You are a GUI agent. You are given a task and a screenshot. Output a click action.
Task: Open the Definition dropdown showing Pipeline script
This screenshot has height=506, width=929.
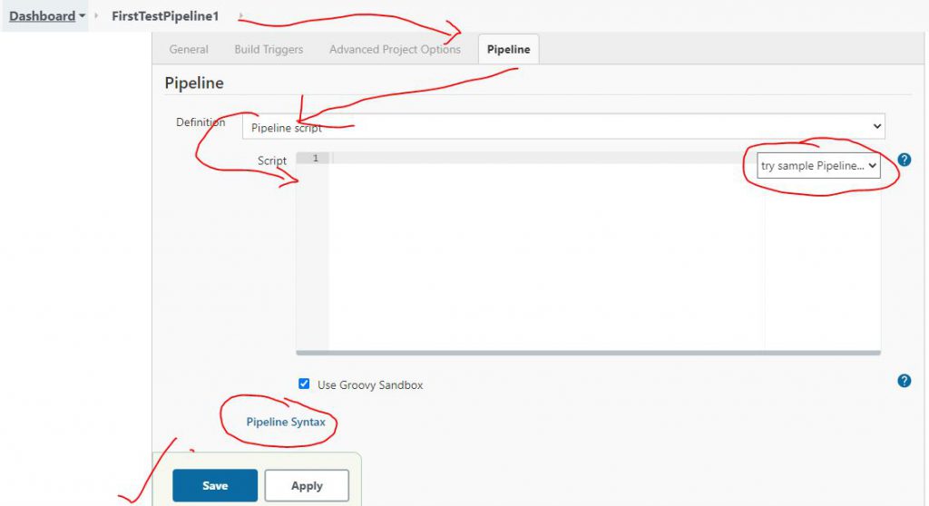[563, 126]
